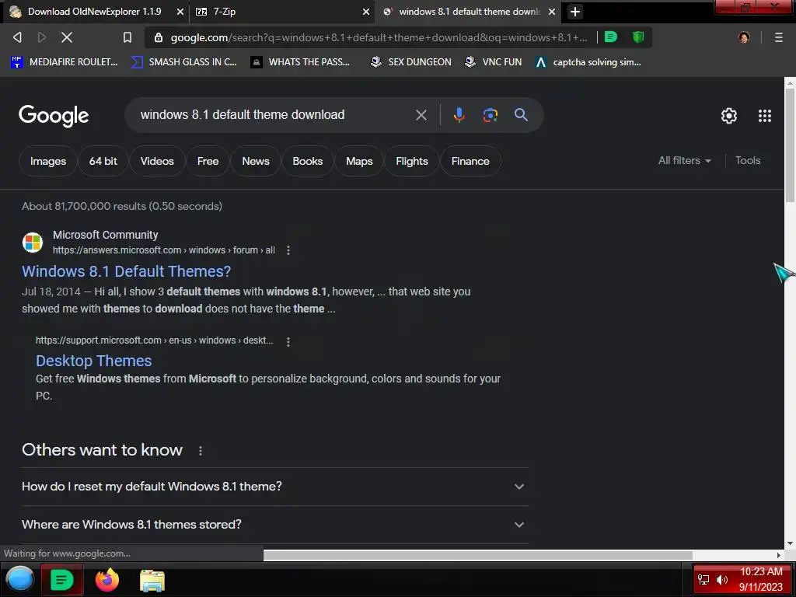This screenshot has height=597, width=796.
Task: Filter results by News
Action: [x=255, y=161]
